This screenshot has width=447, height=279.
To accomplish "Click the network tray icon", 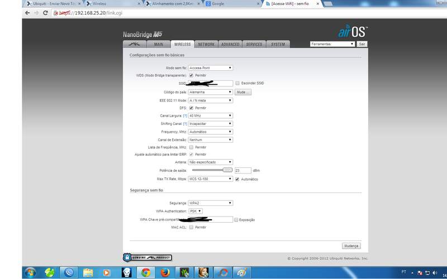I will pos(427,273).
